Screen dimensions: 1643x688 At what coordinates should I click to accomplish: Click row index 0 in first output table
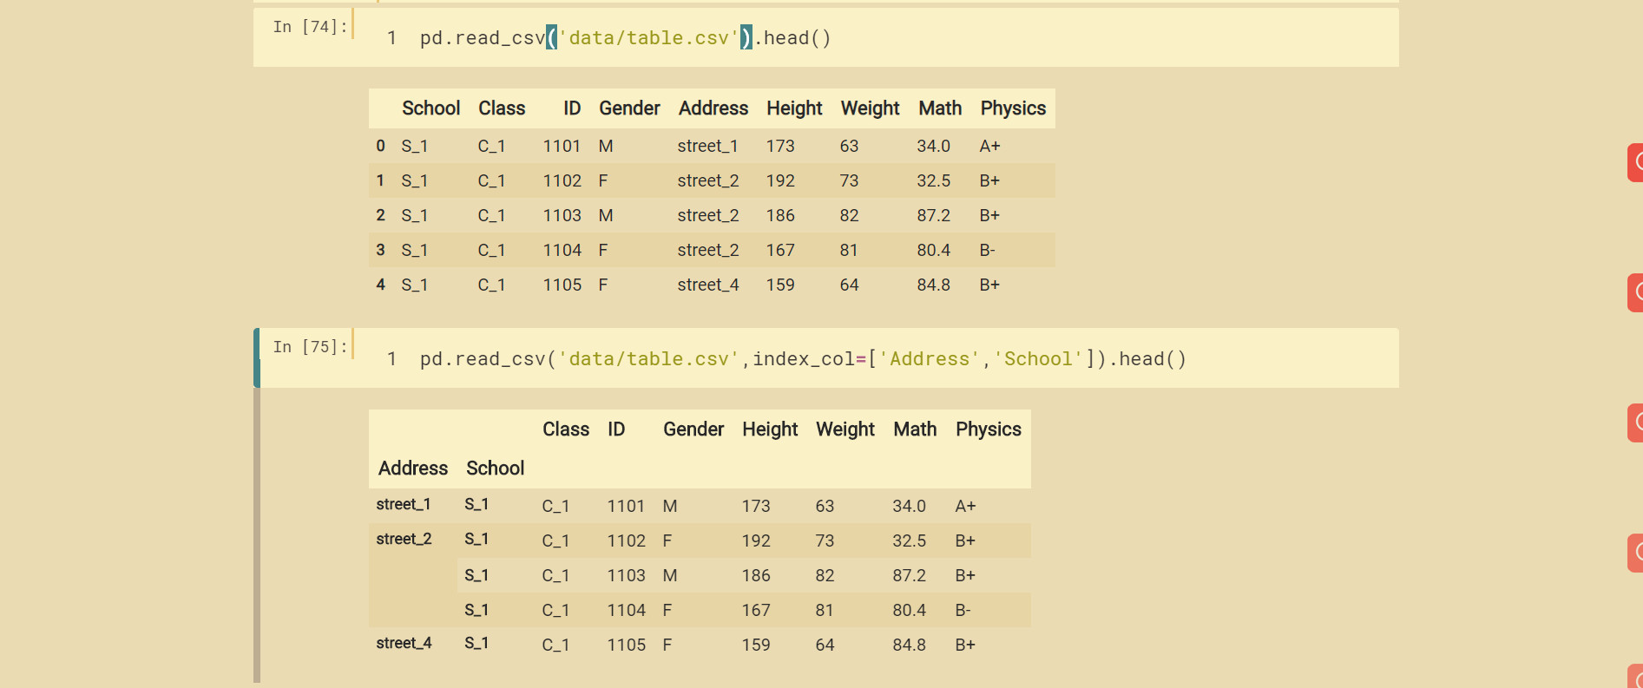click(x=380, y=146)
